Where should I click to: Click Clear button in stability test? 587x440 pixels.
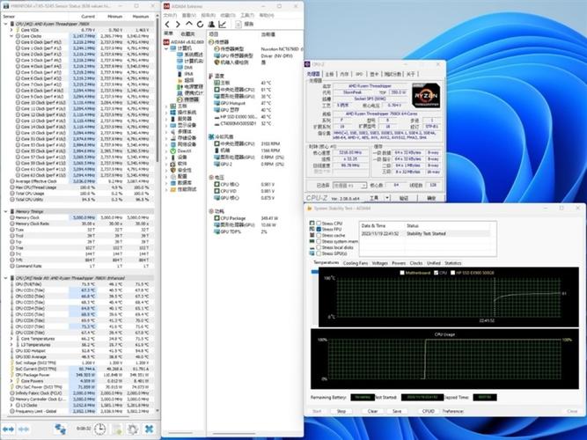[x=372, y=411]
